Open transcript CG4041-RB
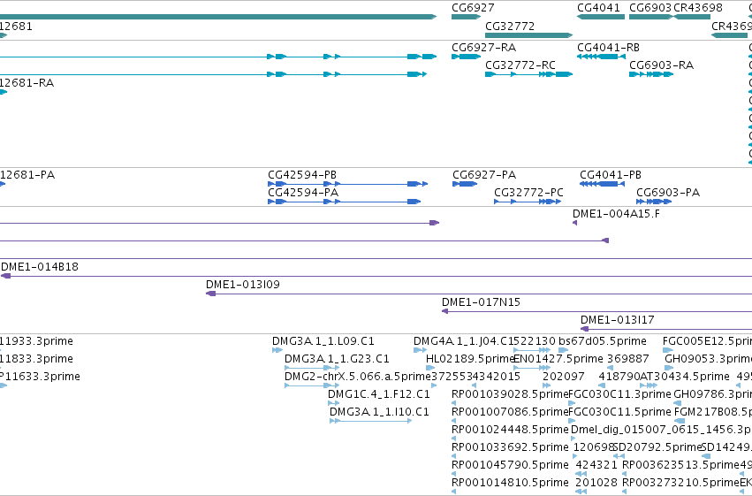The height and width of the screenshot is (496, 752). 602,57
